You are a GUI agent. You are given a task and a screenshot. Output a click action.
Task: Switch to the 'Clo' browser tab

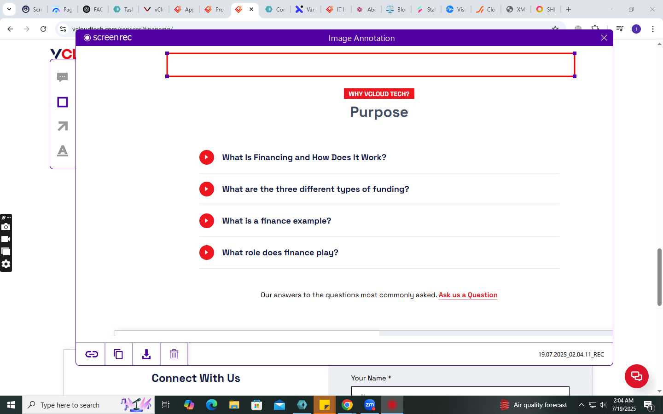pos(486,9)
